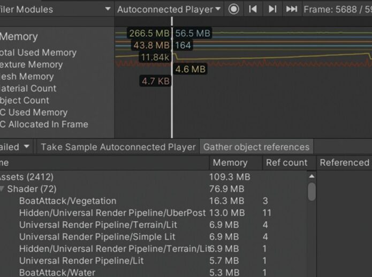372x277 pixels.
Task: Toggle Material Count chart series
Action: [28, 88]
